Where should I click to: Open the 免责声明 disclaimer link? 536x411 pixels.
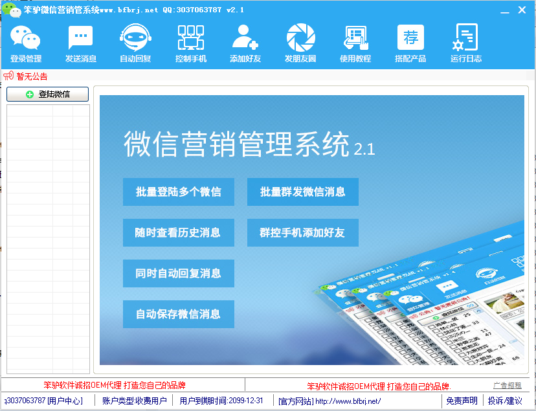point(462,401)
